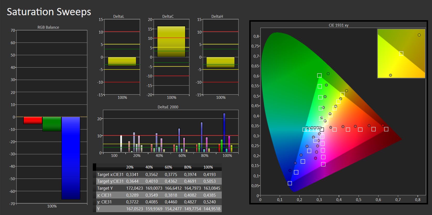Select the black white-point square in CIE diagram
Viewport: 432px width, 215px height.
click(x=322, y=129)
